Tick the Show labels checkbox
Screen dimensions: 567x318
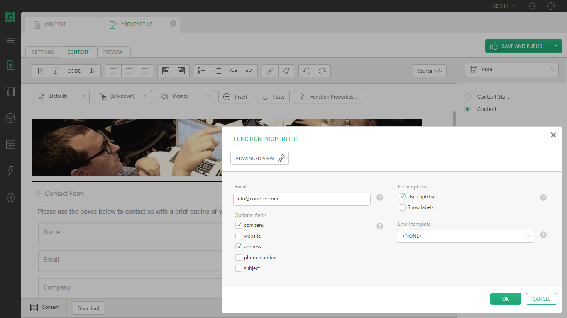pos(402,207)
